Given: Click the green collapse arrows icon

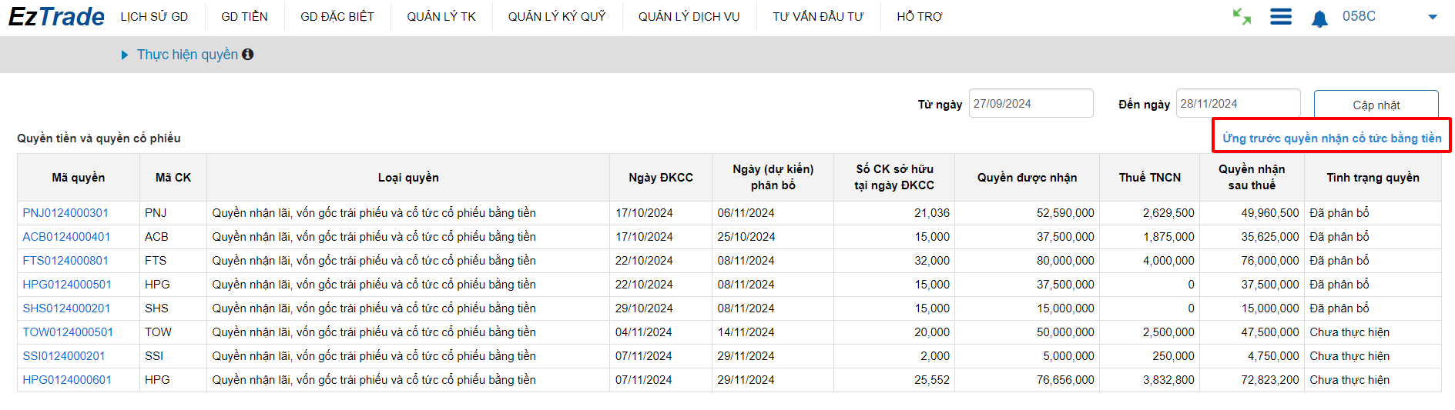Looking at the screenshot, I should 1242,17.
